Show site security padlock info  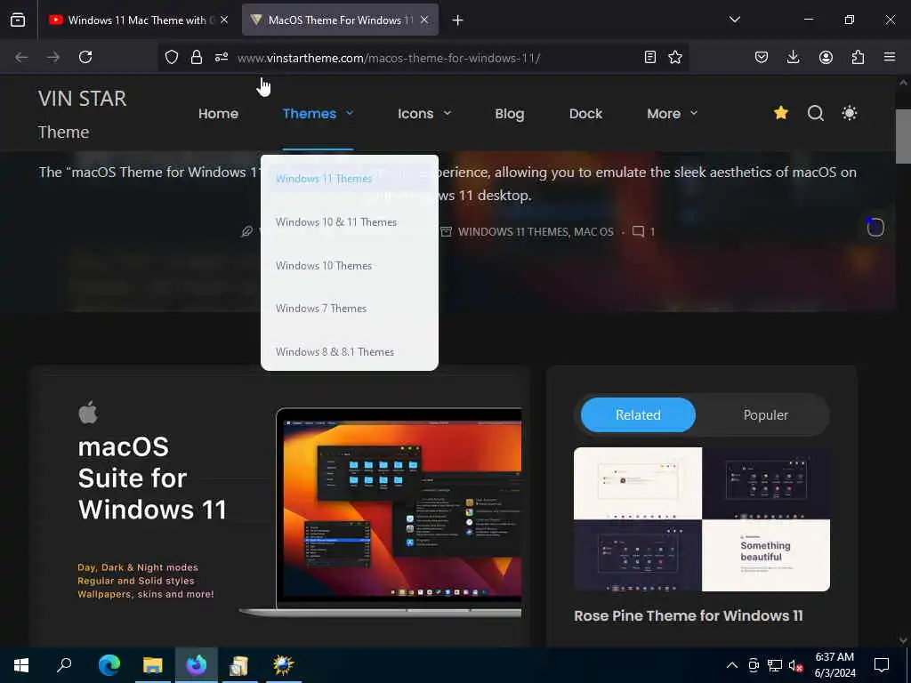click(x=197, y=57)
